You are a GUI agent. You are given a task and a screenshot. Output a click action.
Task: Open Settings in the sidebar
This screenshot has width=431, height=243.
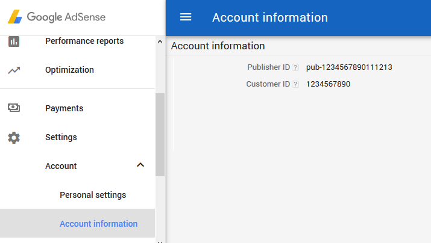(61, 137)
